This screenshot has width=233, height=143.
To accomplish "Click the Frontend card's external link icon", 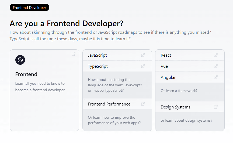I will pos(74,54).
